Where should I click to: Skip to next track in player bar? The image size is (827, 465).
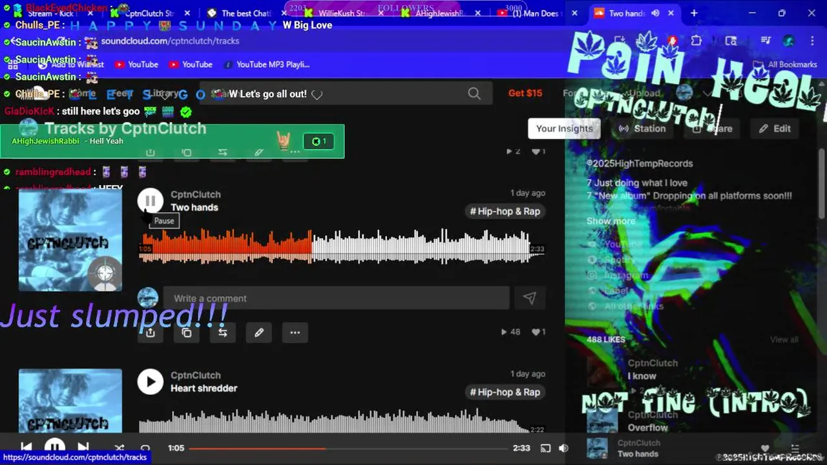pyautogui.click(x=83, y=448)
